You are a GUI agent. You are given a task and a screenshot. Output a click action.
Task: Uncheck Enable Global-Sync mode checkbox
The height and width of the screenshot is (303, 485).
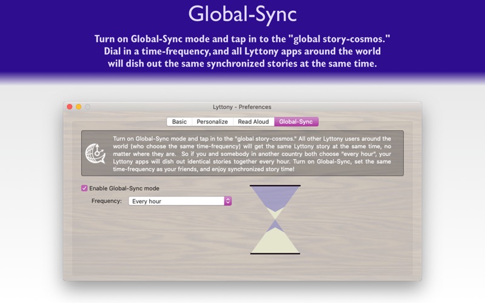pos(84,188)
